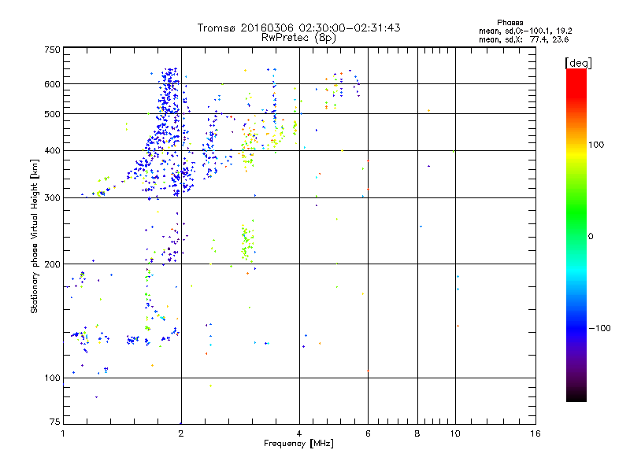This screenshot has width=630, height=472.
Task: Click the green-yellow point cluster near 3 MHz and 220 km
Action: click(247, 244)
